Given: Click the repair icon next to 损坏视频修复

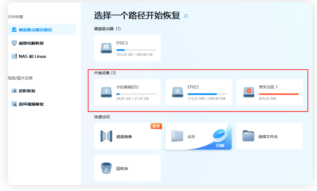Looking at the screenshot, I should (14, 104).
